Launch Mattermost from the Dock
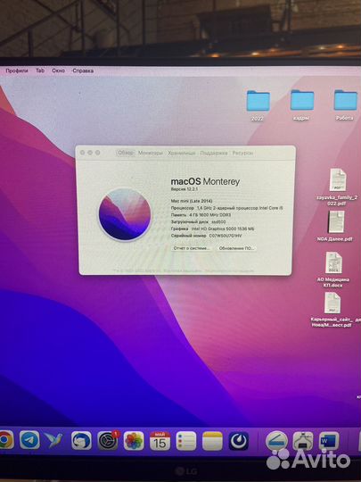The height and width of the screenshot is (482, 361). coord(239,441)
